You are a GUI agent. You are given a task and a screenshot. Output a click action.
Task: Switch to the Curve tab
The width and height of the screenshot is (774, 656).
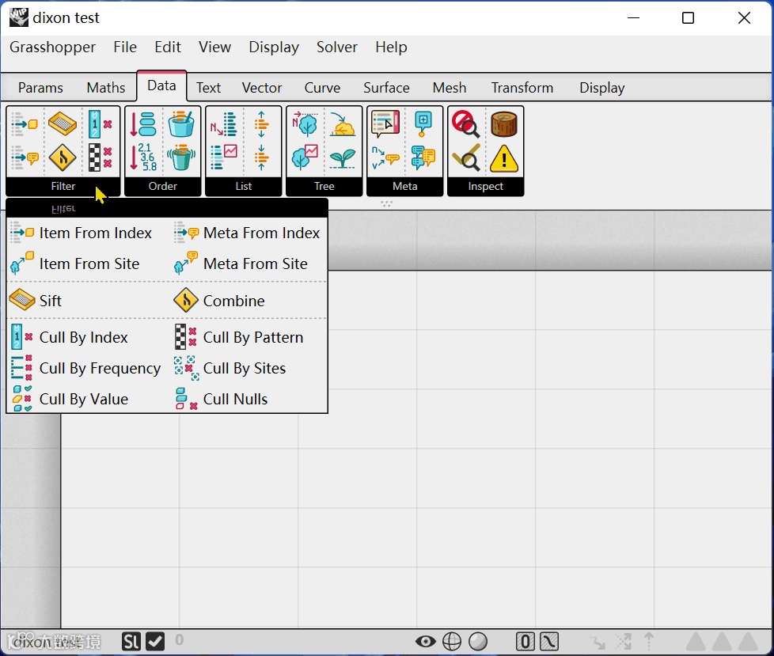(322, 88)
